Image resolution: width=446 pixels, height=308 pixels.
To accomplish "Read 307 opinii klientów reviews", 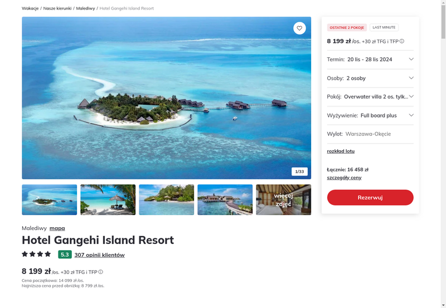I will click(x=100, y=255).
